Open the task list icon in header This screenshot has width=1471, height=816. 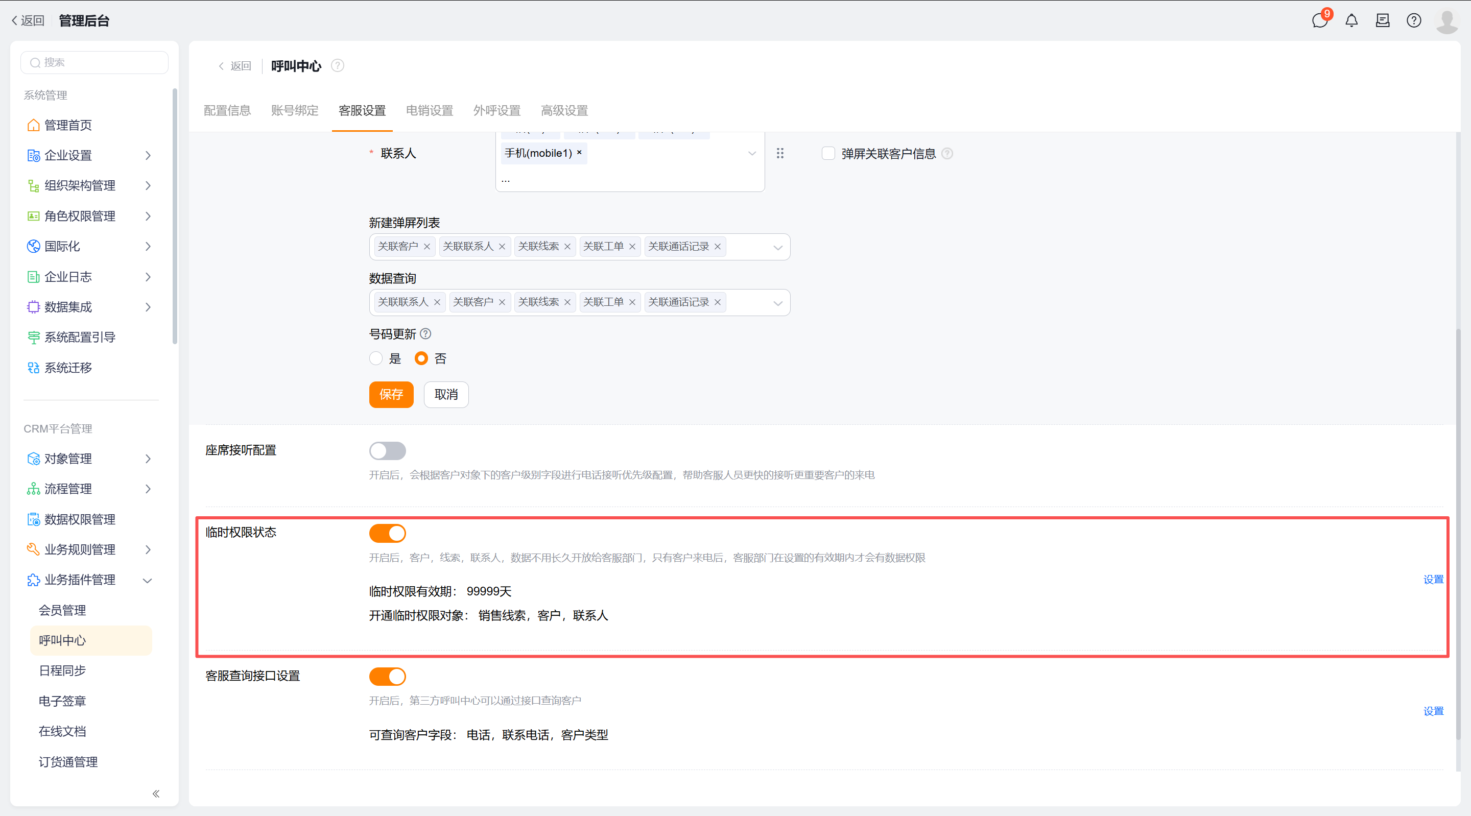point(1383,20)
